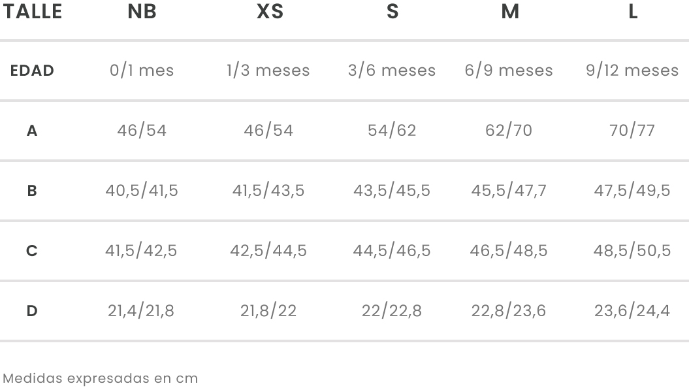Click the 45,5/47,7 measurement cell

coord(508,190)
